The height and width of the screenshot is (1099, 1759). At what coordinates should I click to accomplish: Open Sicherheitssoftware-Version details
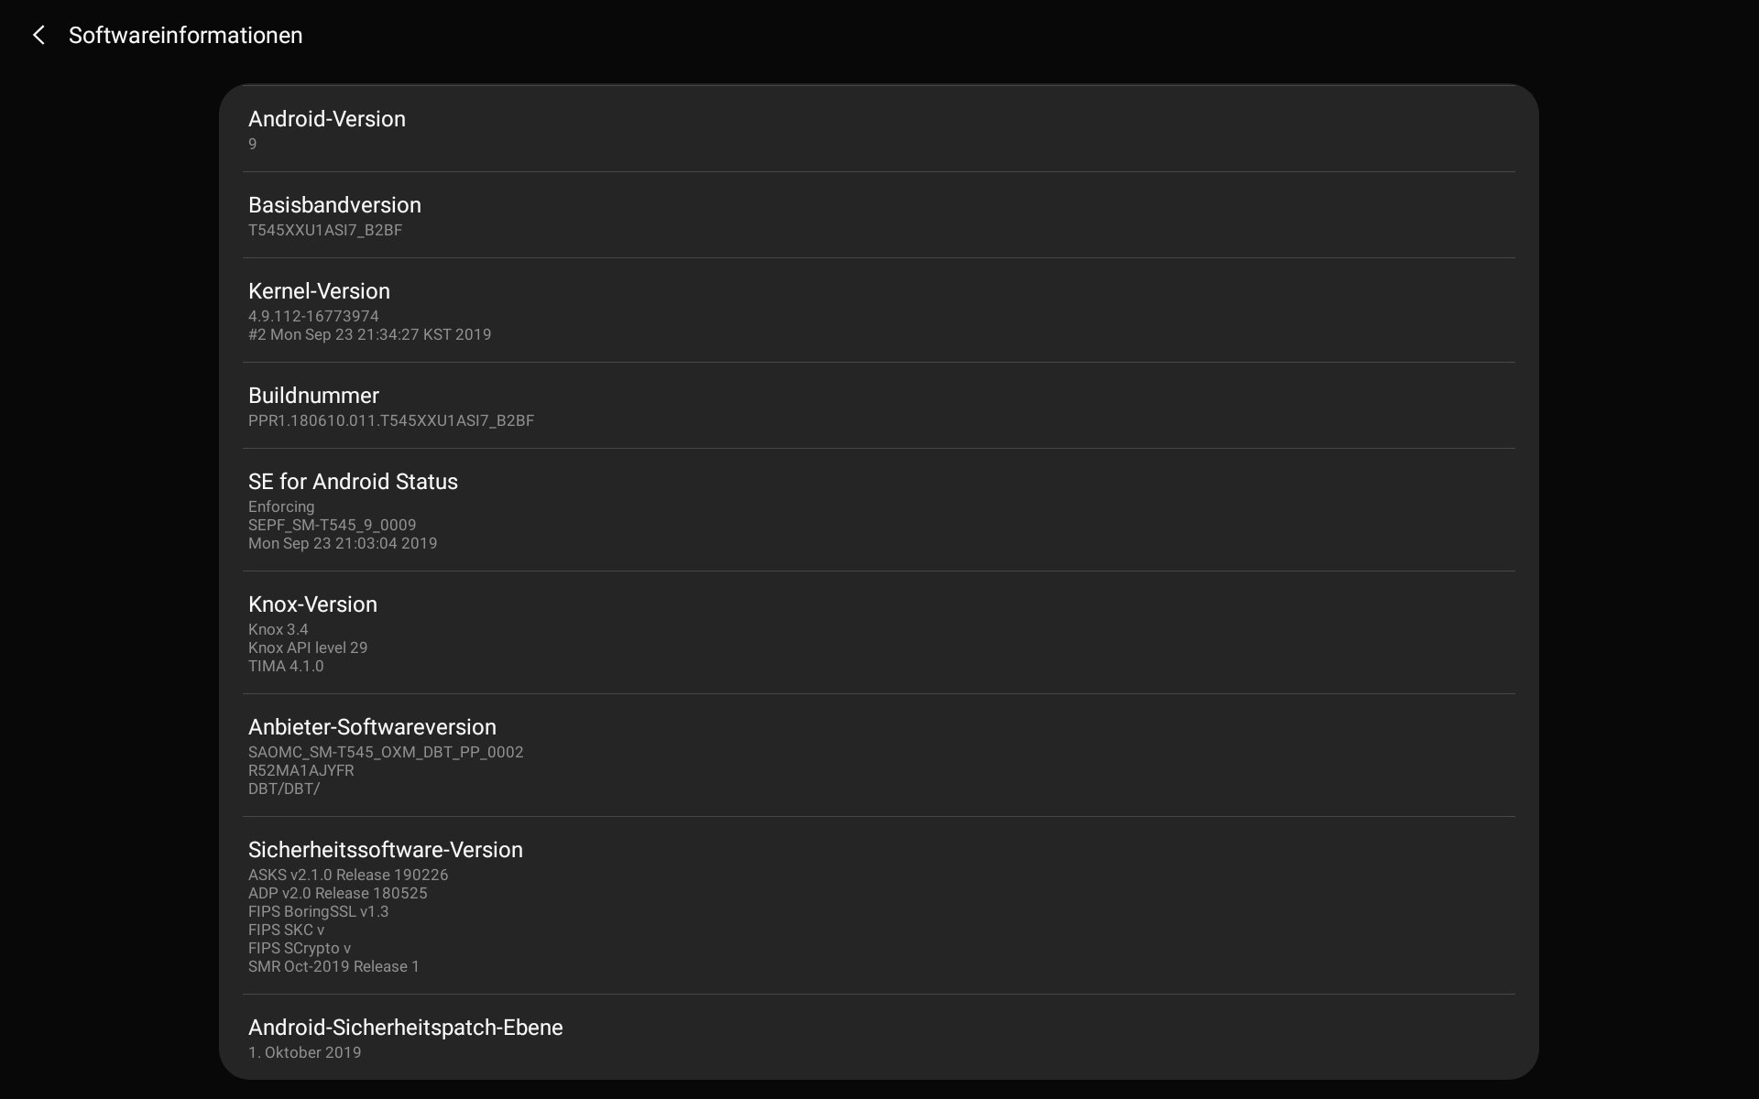tap(879, 906)
